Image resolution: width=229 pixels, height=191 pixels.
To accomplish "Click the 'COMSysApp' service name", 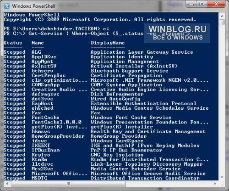I will pyautogui.click(x=45, y=85).
